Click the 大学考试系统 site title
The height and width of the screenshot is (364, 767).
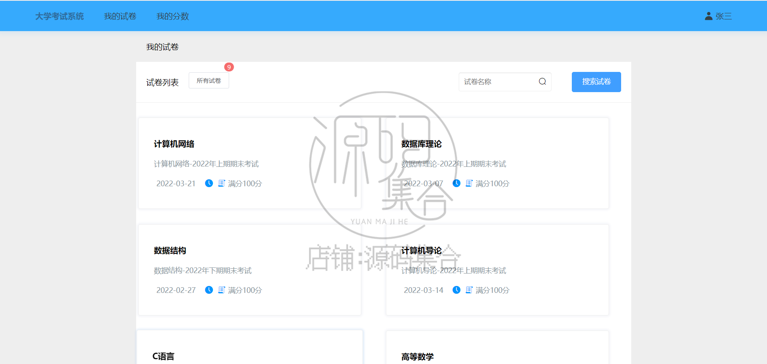(59, 16)
